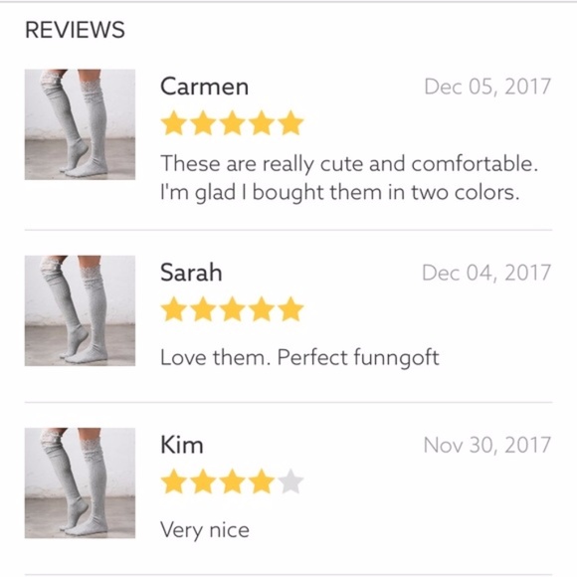Select reviewer name Kim
The width and height of the screenshot is (577, 577).
tap(182, 445)
